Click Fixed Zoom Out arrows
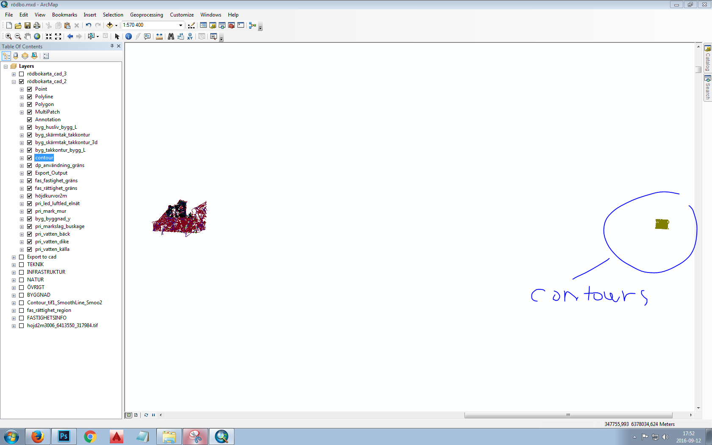This screenshot has width=712, height=445. tap(58, 36)
